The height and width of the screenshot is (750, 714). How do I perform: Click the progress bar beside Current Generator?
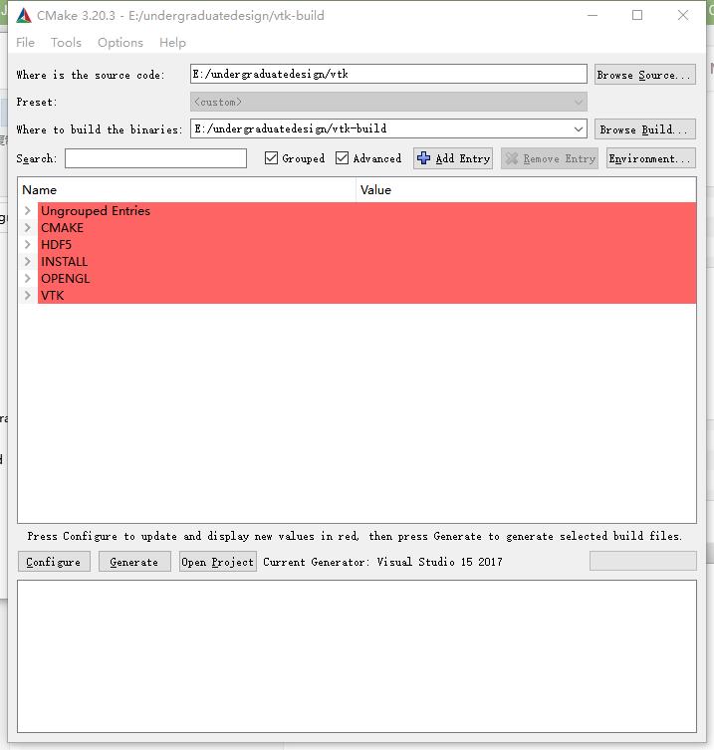(642, 561)
